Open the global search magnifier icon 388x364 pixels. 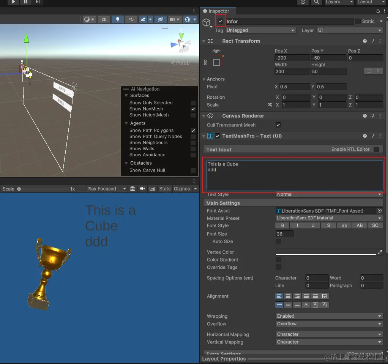coord(316,2)
